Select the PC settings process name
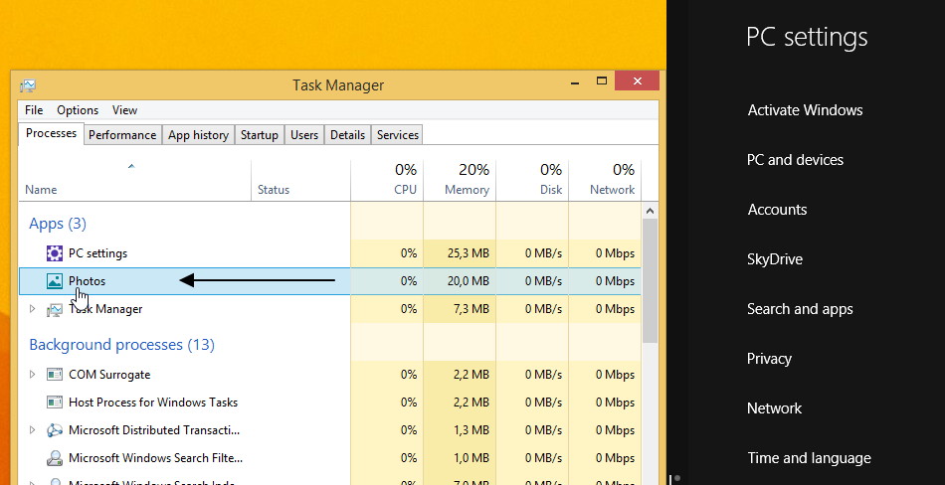This screenshot has height=485, width=945. pos(98,253)
